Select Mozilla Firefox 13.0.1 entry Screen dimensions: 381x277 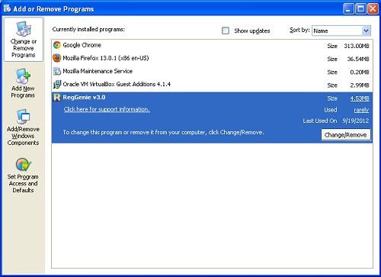(x=212, y=59)
